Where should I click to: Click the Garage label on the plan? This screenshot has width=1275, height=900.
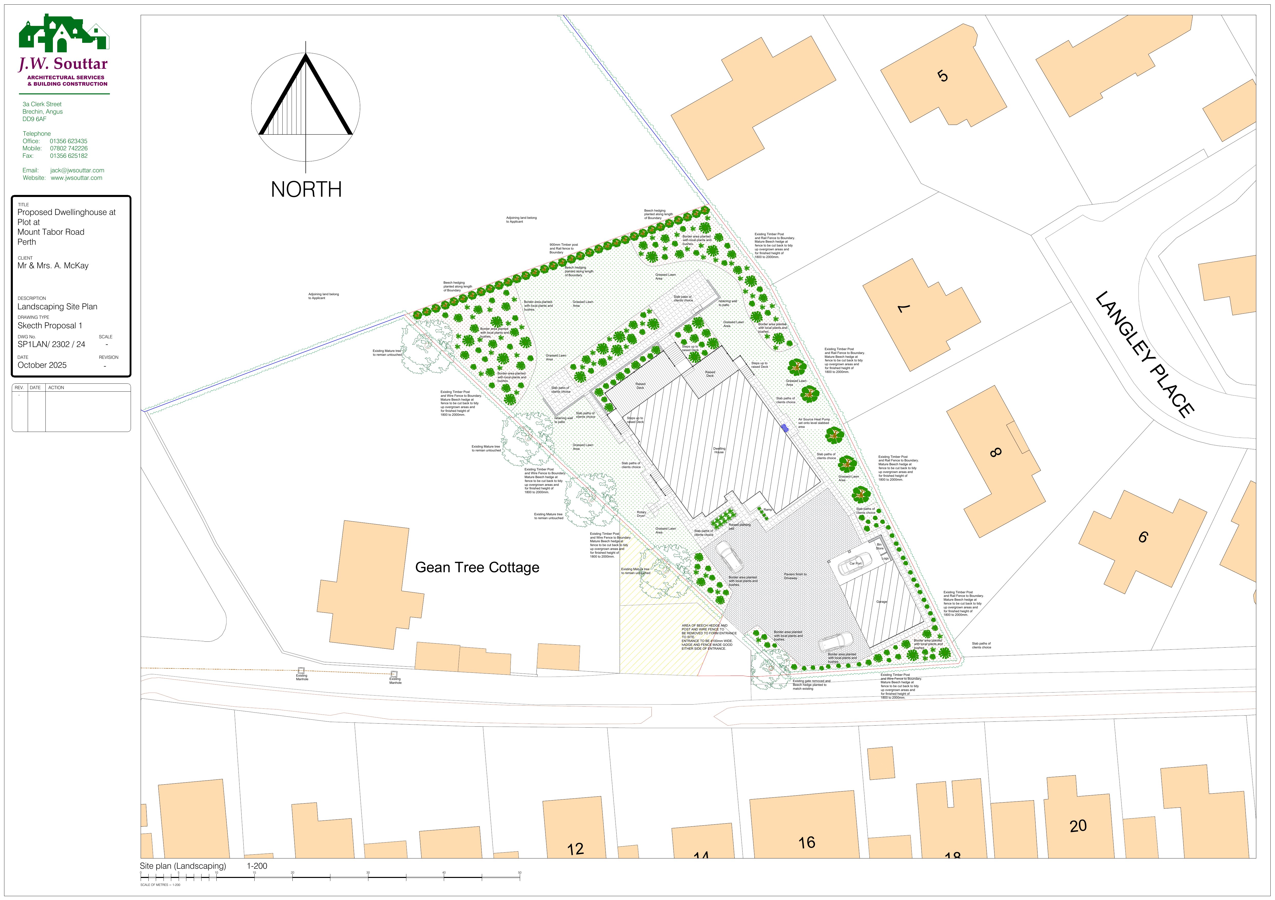tap(882, 601)
